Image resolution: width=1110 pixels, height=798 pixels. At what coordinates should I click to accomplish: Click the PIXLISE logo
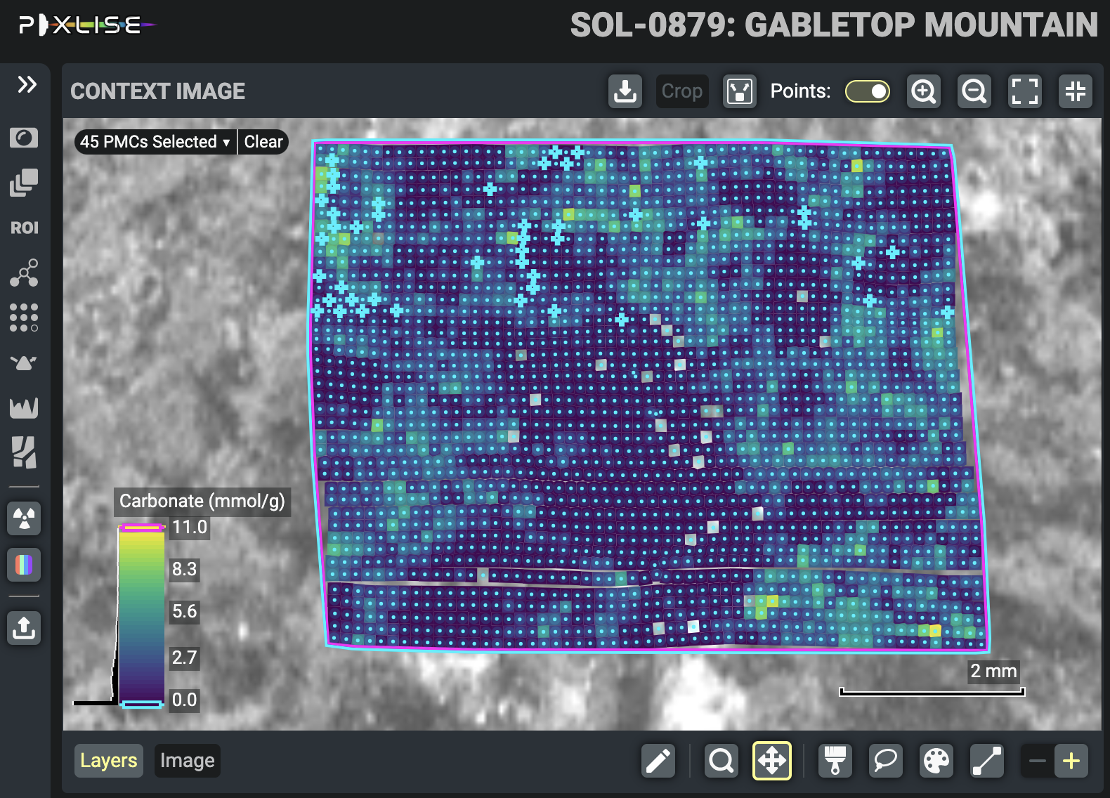coord(86,25)
